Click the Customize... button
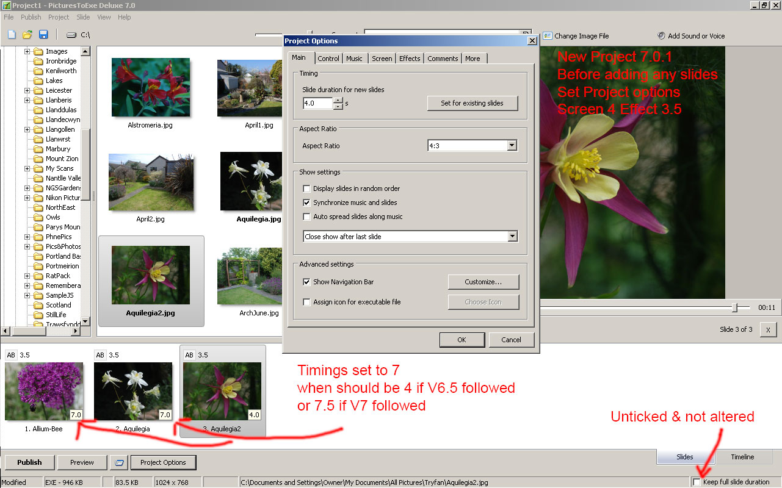This screenshot has width=782, height=488. coord(483,282)
